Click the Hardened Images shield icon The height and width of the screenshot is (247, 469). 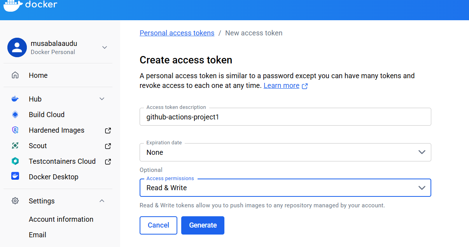pyautogui.click(x=15, y=130)
